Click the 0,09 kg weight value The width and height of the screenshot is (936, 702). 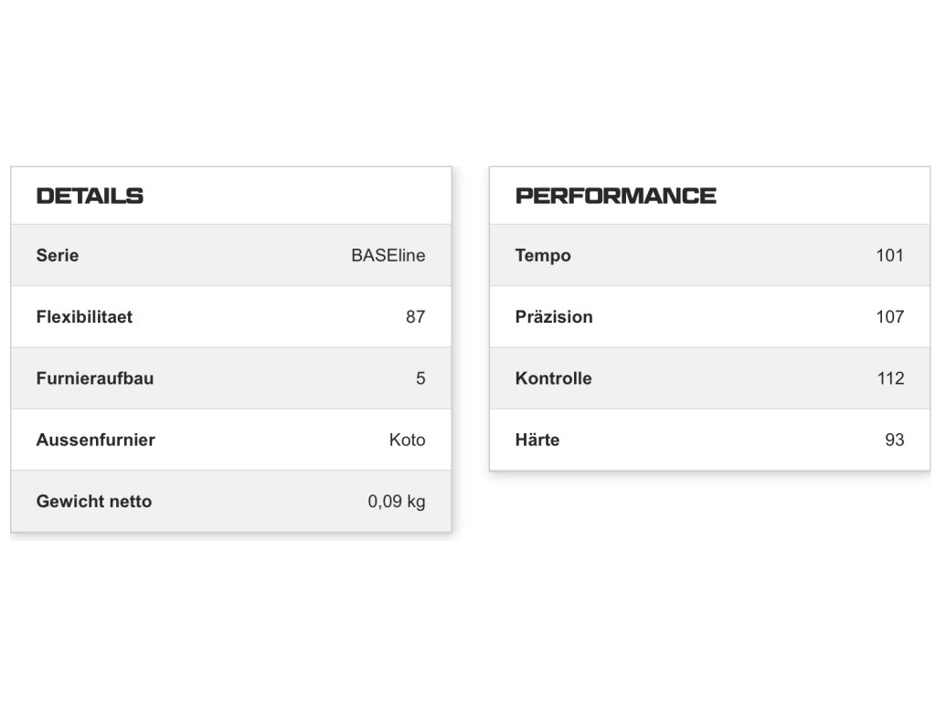[x=397, y=501]
